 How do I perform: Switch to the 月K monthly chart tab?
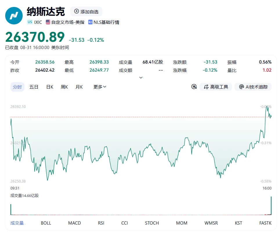[79, 87]
